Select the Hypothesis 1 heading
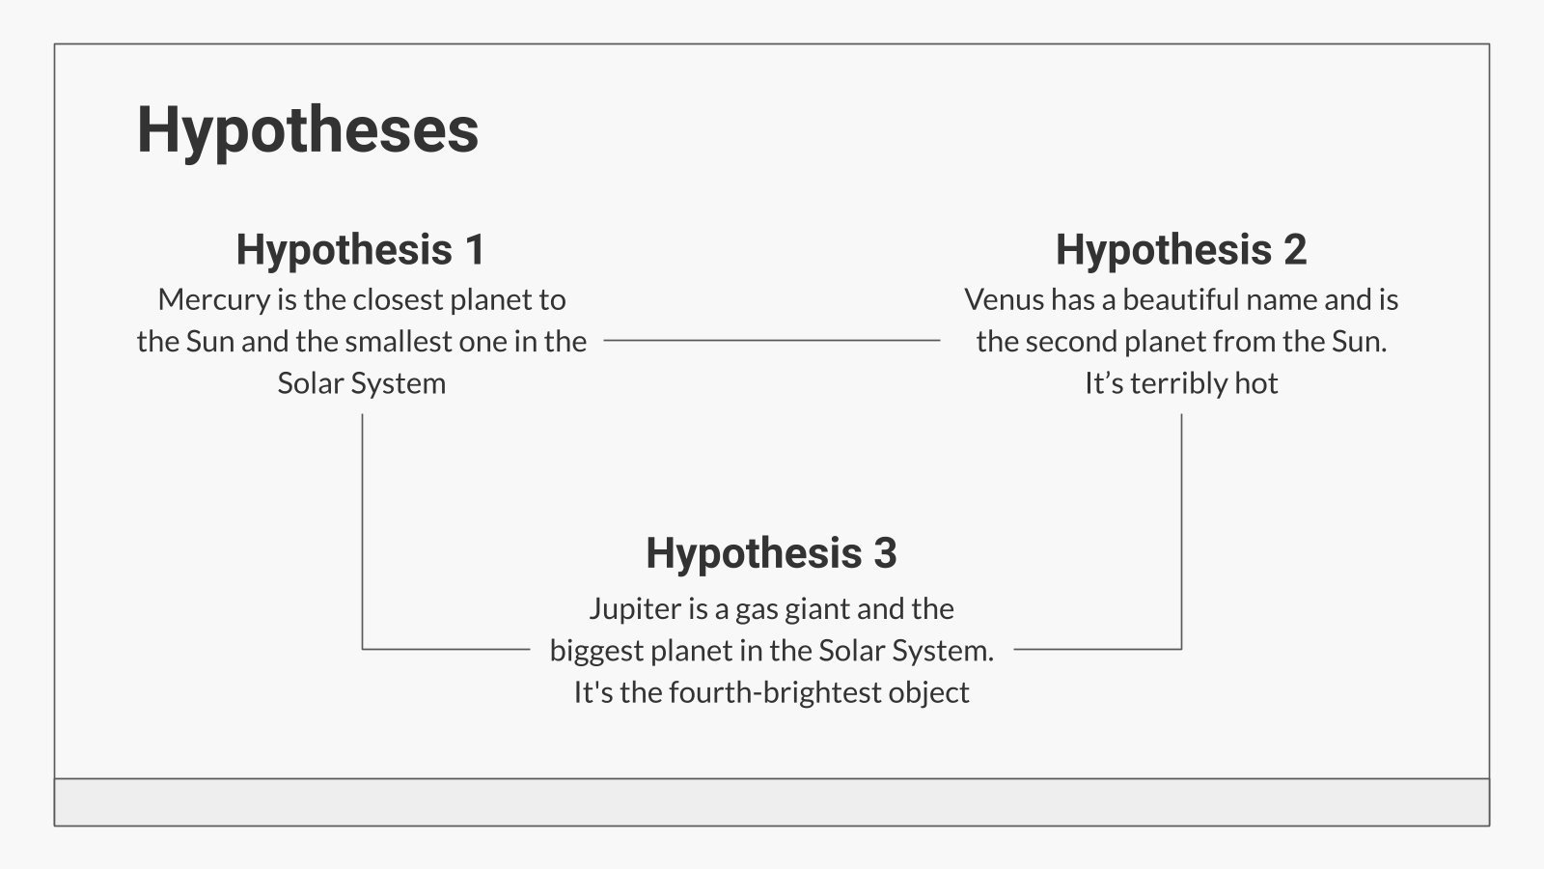Screen dimensions: 1544x869 [361, 249]
